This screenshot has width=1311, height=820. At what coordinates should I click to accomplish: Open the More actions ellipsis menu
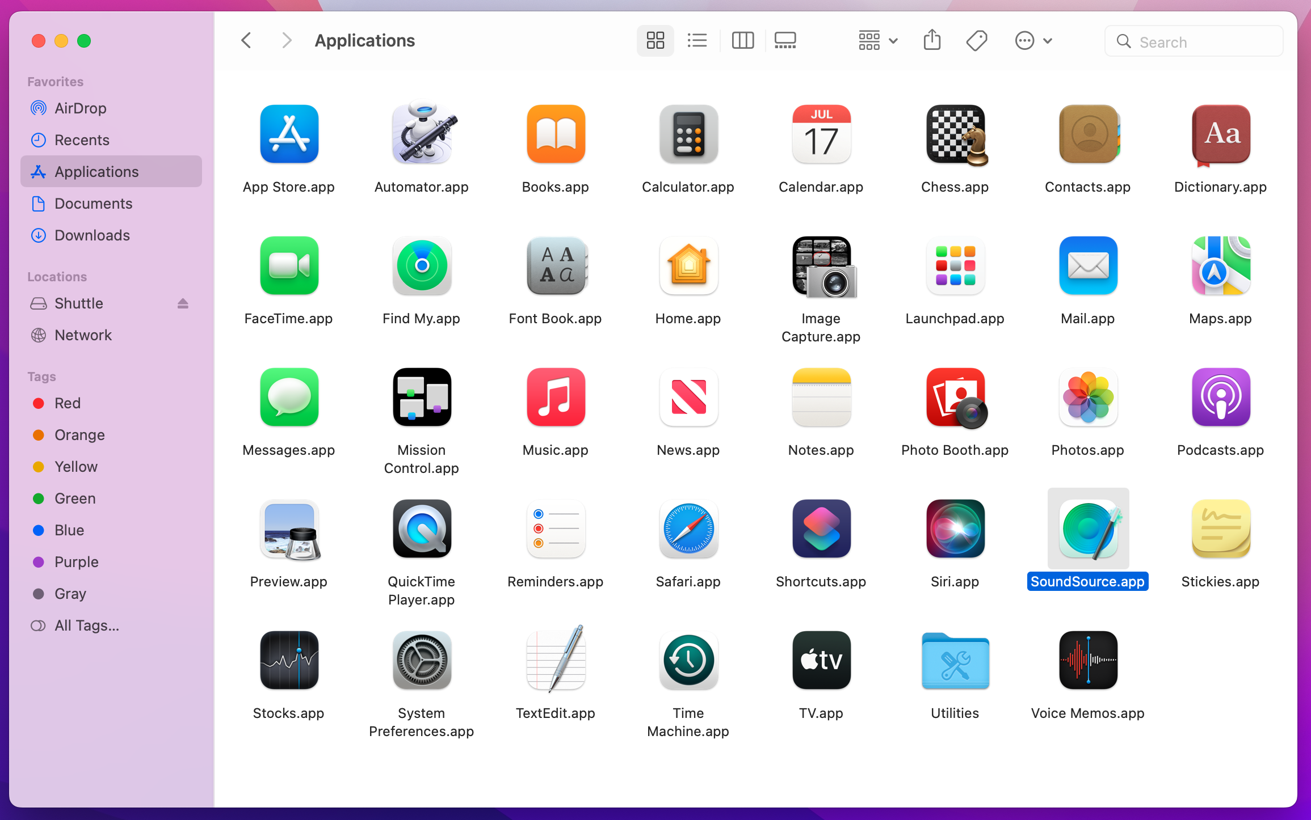1033,41
